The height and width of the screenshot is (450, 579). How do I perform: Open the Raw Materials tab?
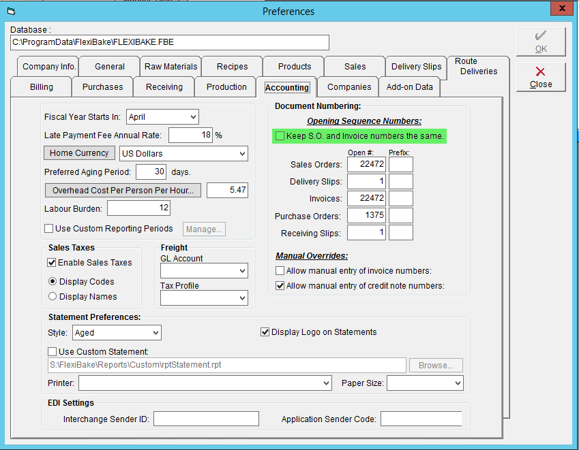(x=171, y=67)
